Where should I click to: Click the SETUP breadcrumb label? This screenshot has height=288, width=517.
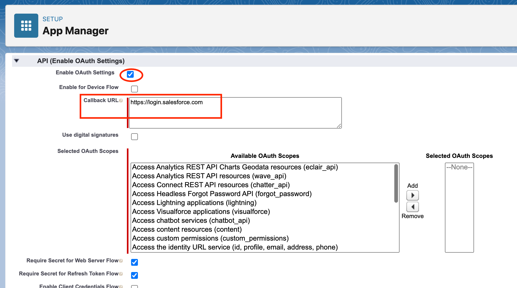(x=53, y=19)
